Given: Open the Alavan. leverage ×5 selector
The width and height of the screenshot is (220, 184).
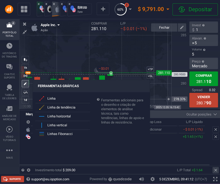Looking at the screenshot, I should (204, 40).
